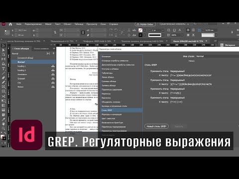Click the Home icon in menu bar
Screen dimensions: 239x179
(10, 24)
